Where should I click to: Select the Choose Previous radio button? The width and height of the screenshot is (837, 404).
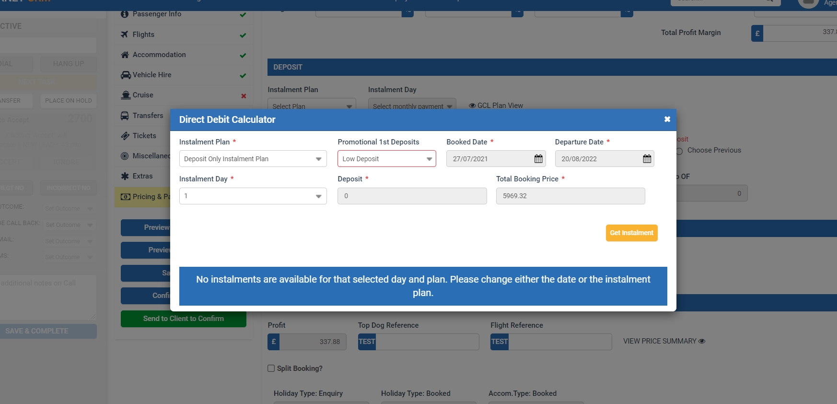pyautogui.click(x=679, y=151)
